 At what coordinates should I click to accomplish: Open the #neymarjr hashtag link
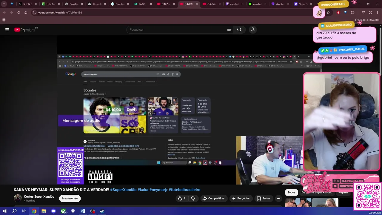(158, 190)
